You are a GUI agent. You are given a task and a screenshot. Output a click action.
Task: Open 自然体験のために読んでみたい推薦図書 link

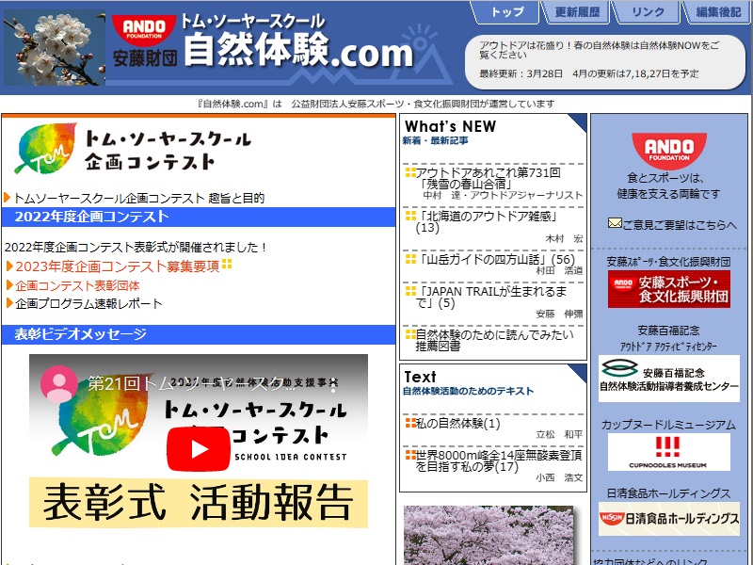(x=495, y=340)
